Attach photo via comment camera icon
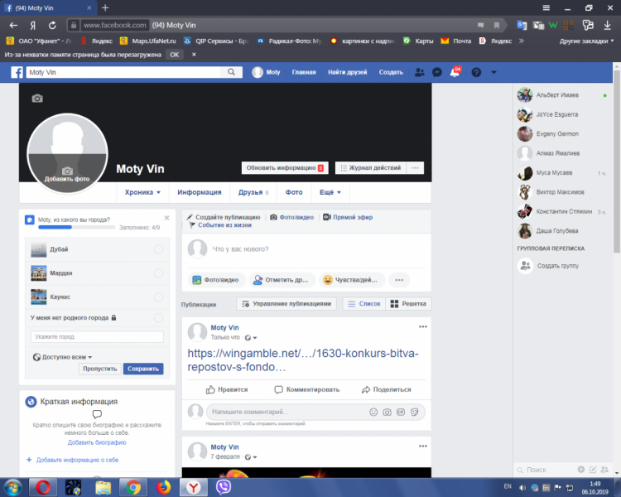Image resolution: width=621 pixels, height=497 pixels. 387,412
